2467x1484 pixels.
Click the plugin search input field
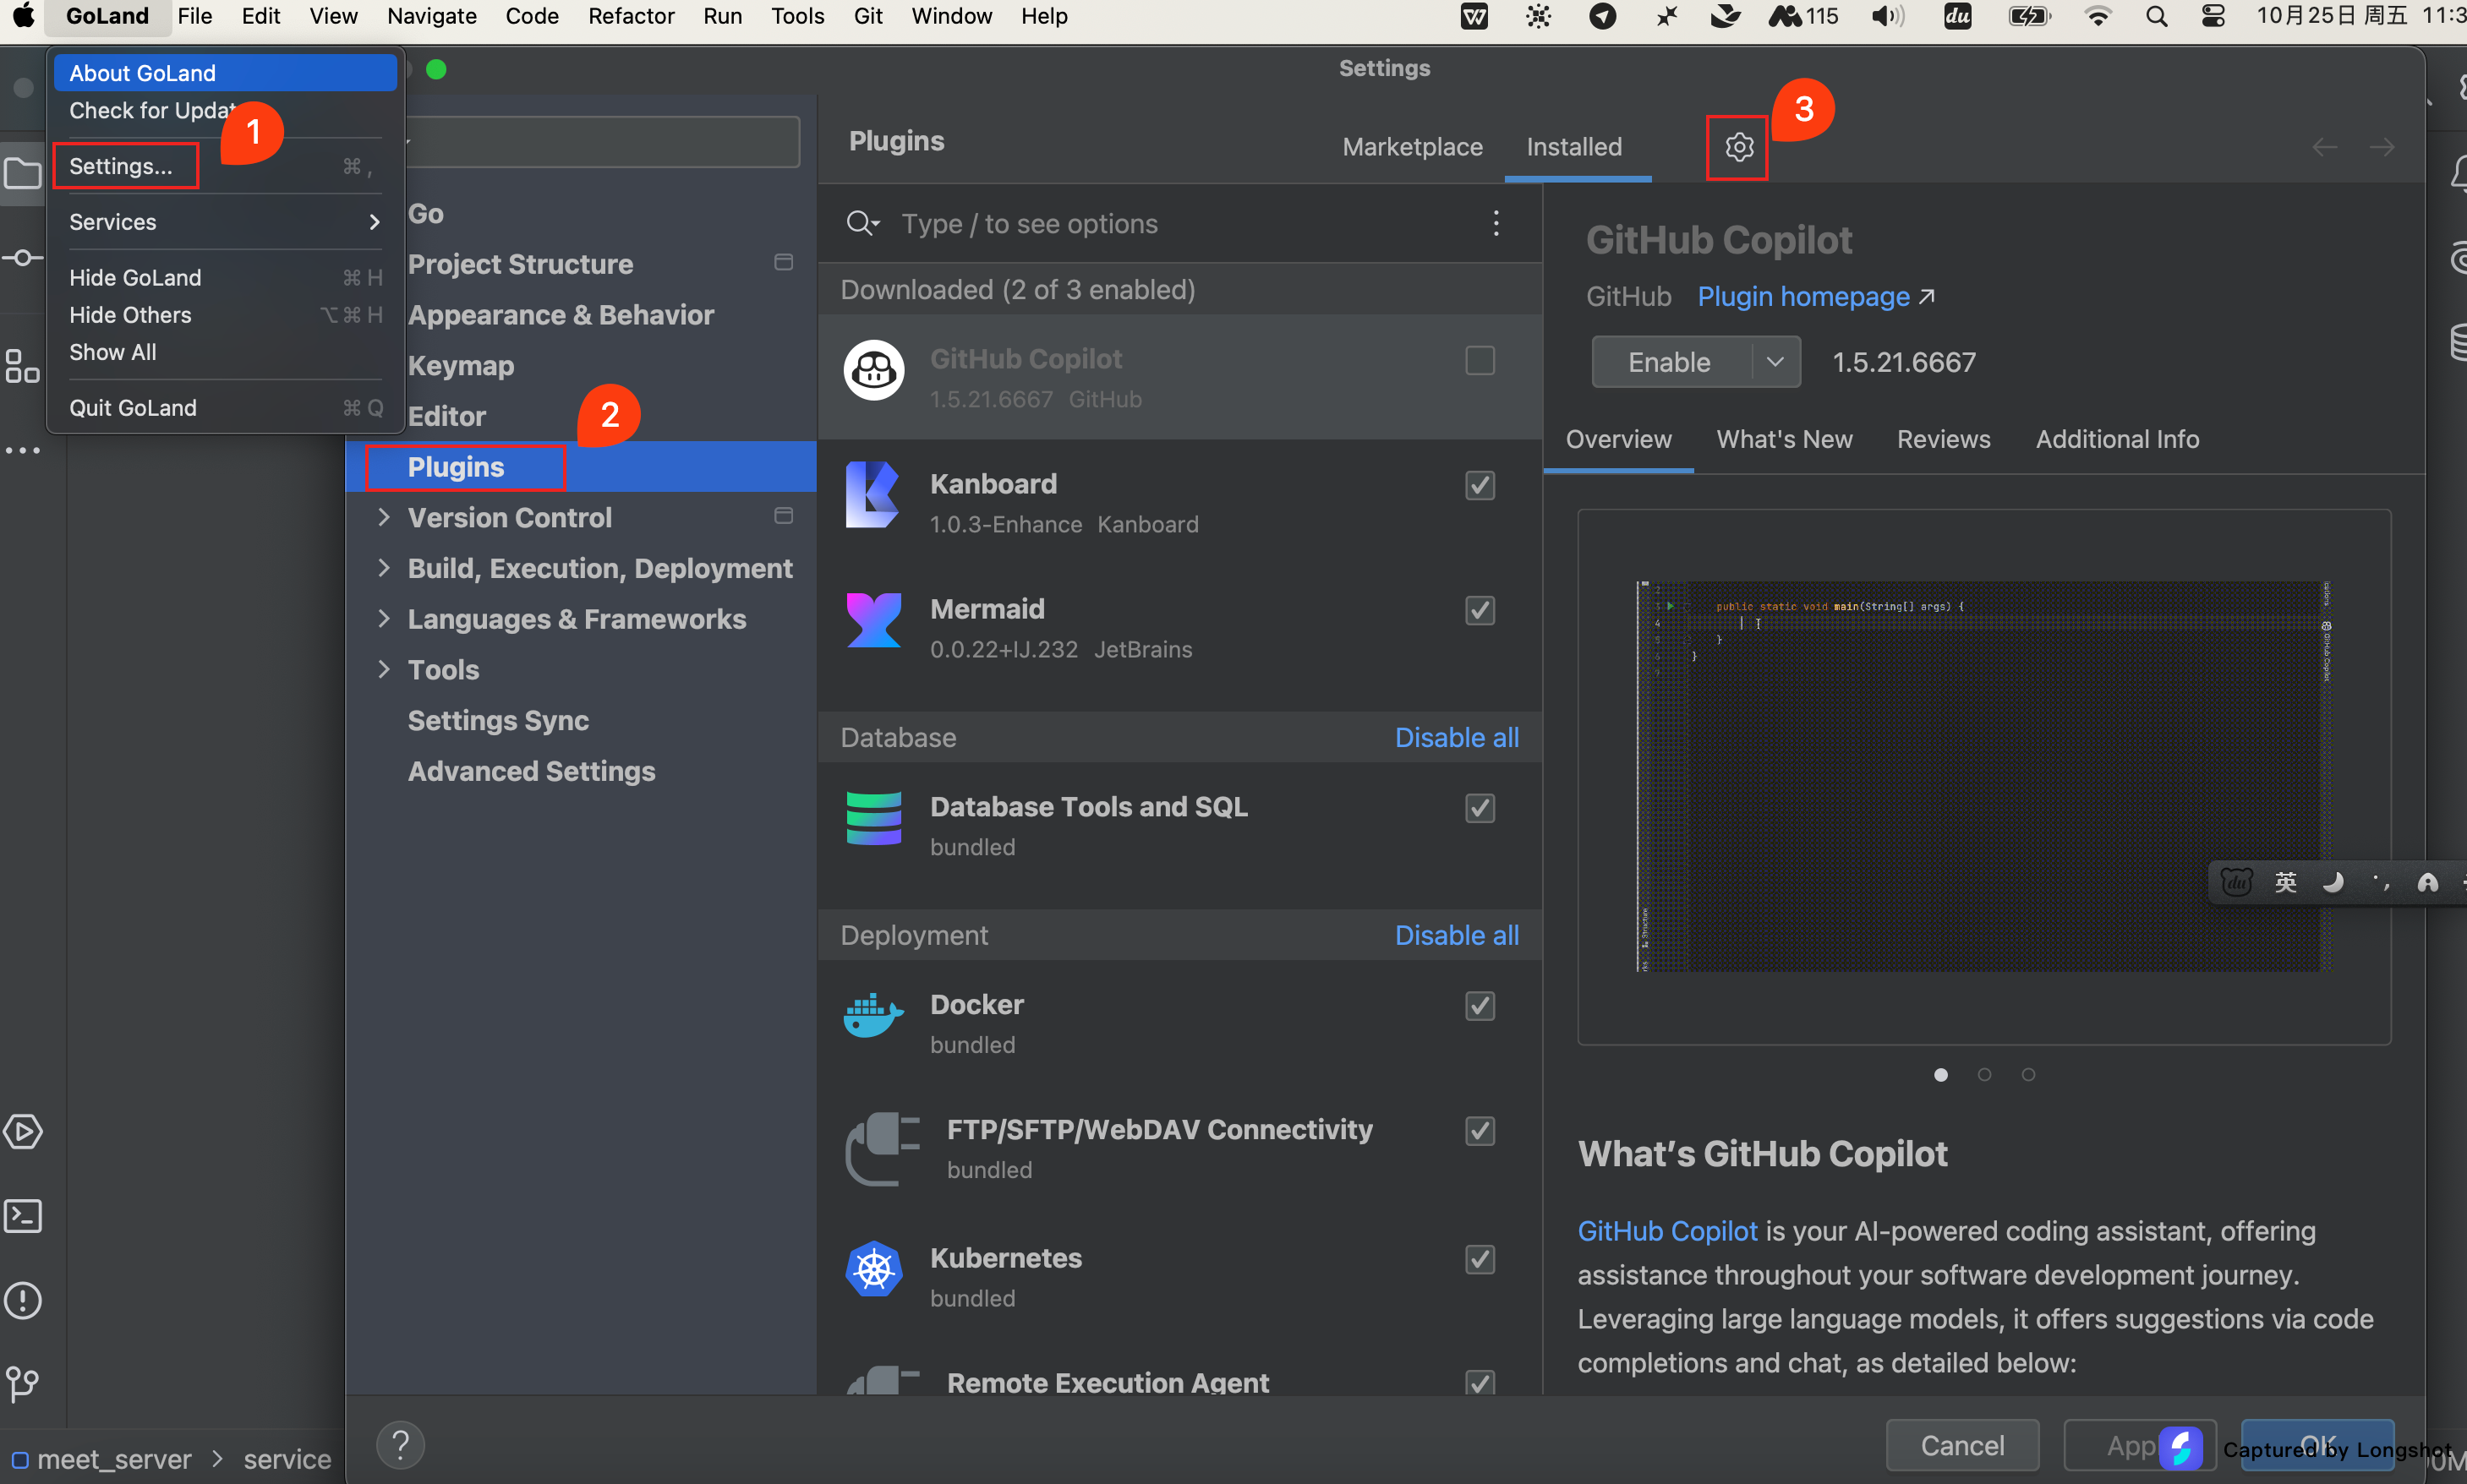pyautogui.click(x=1180, y=223)
